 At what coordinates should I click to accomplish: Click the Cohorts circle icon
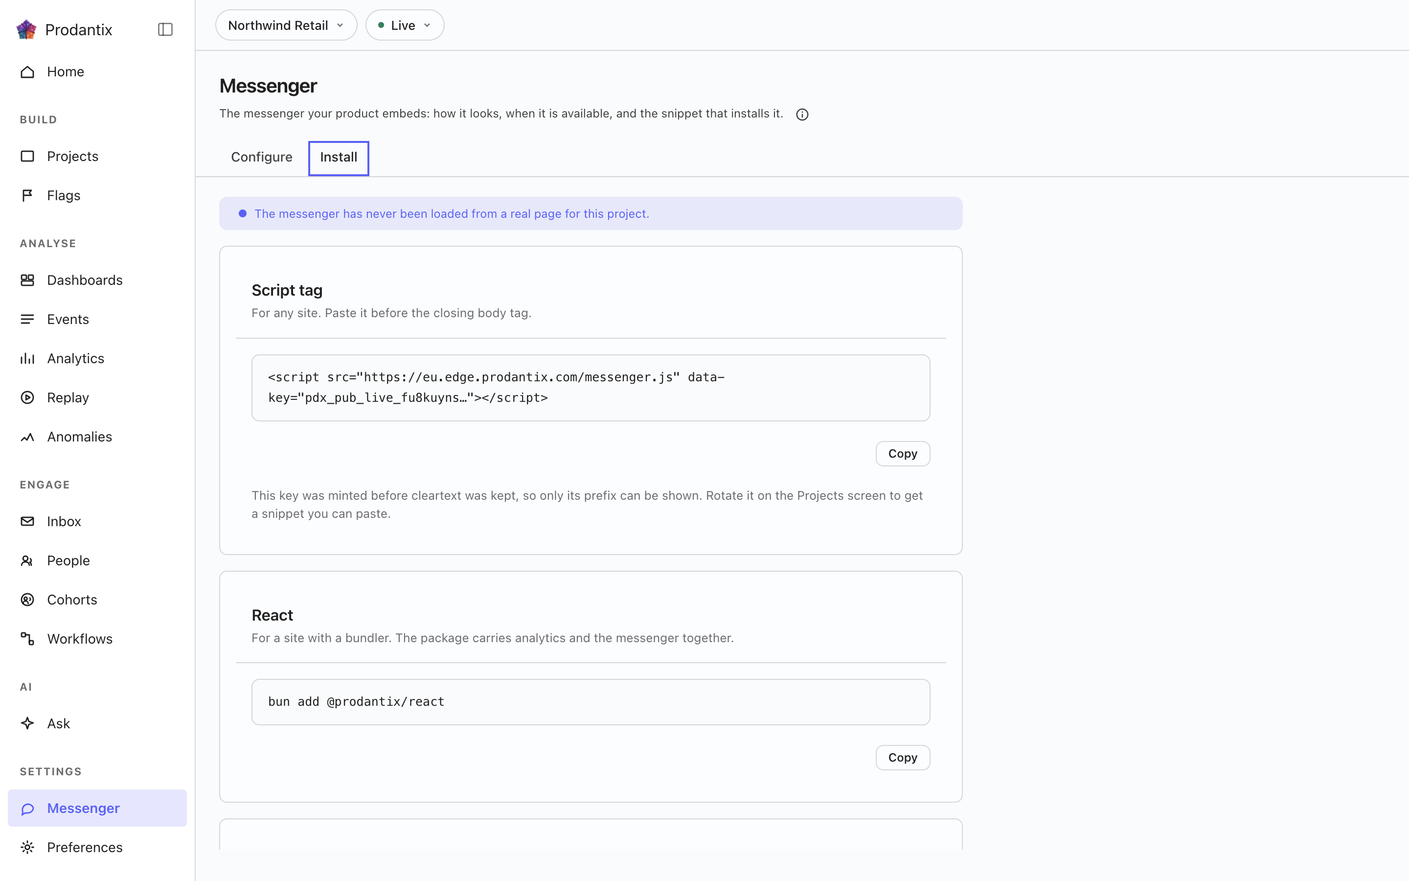27,600
